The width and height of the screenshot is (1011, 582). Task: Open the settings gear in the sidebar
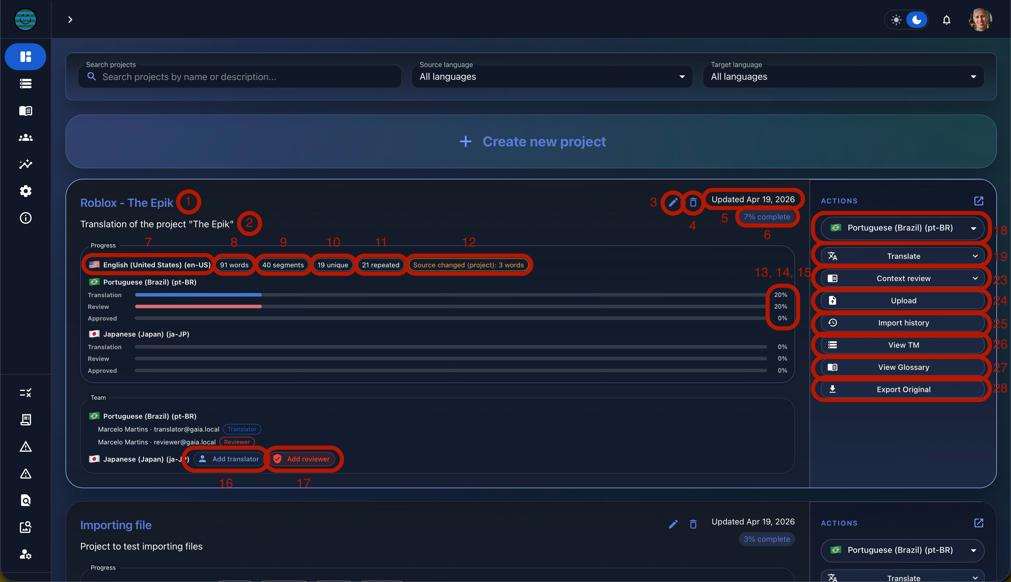tap(26, 191)
